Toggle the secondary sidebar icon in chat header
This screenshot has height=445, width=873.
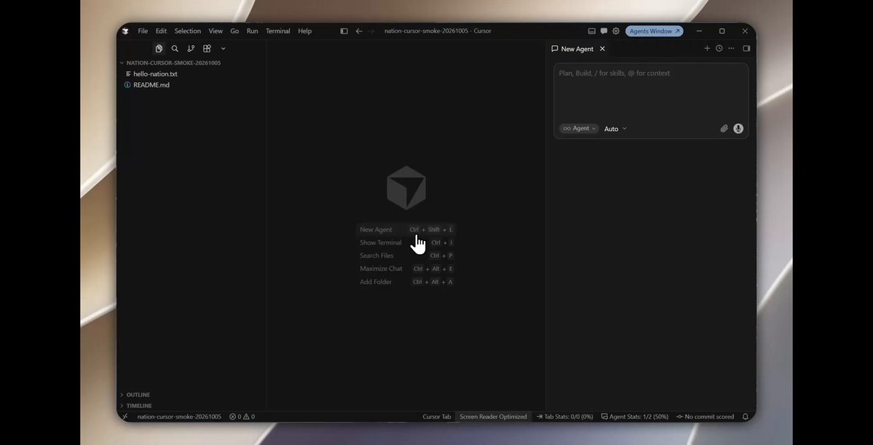pos(746,49)
